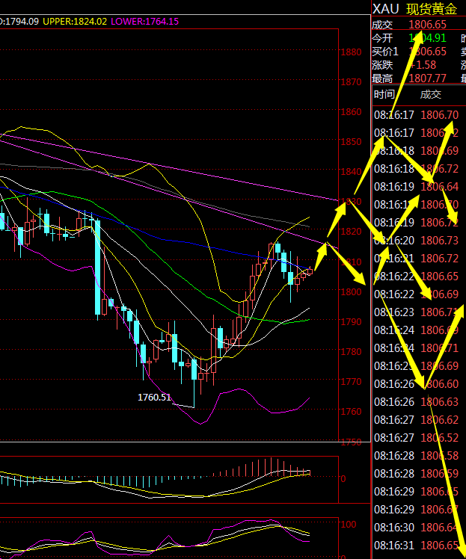Click the 最高 1807.77 quote value
The image size is (466, 559).
point(429,78)
